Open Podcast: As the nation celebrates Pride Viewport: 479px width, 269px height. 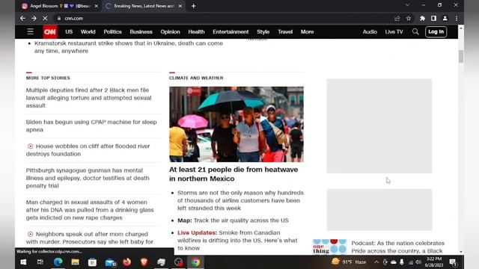point(397,247)
